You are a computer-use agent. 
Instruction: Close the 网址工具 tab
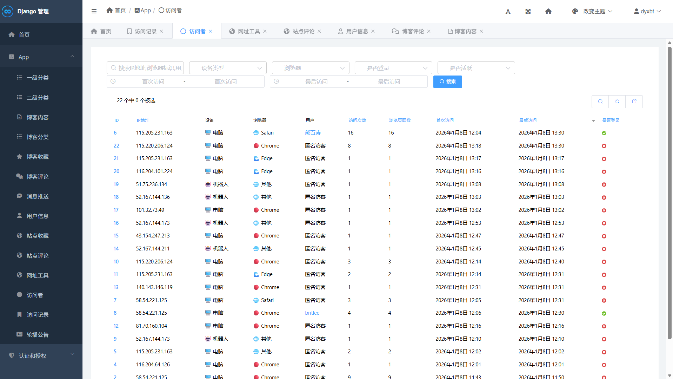pos(265,31)
